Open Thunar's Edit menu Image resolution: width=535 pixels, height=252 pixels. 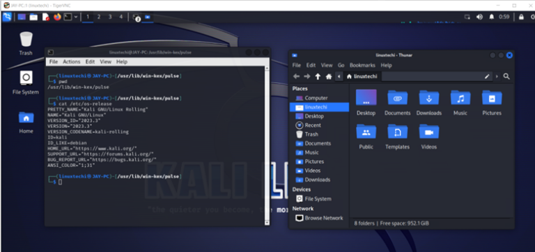coord(311,65)
